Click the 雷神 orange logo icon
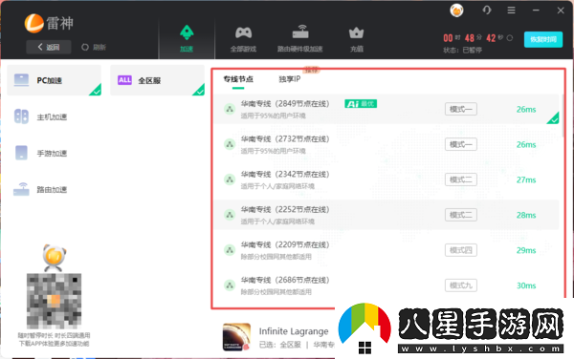Screen dimensions: 574x359 coord(34,23)
